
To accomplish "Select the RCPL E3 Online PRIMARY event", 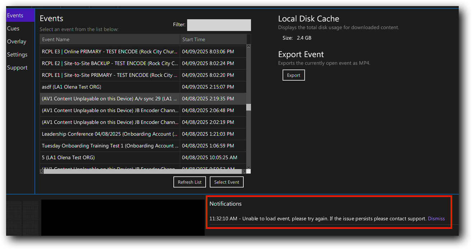I will pos(109,52).
